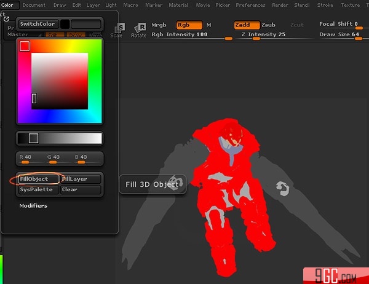Open the Stroke menu
Screen dimensions: 369x284
[325, 5]
